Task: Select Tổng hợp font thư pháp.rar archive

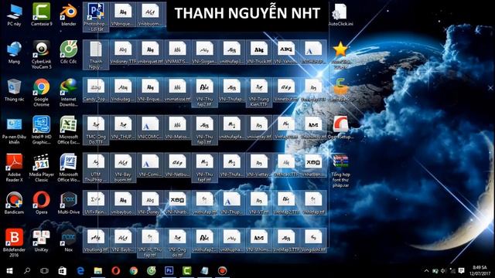Action: click(x=340, y=171)
